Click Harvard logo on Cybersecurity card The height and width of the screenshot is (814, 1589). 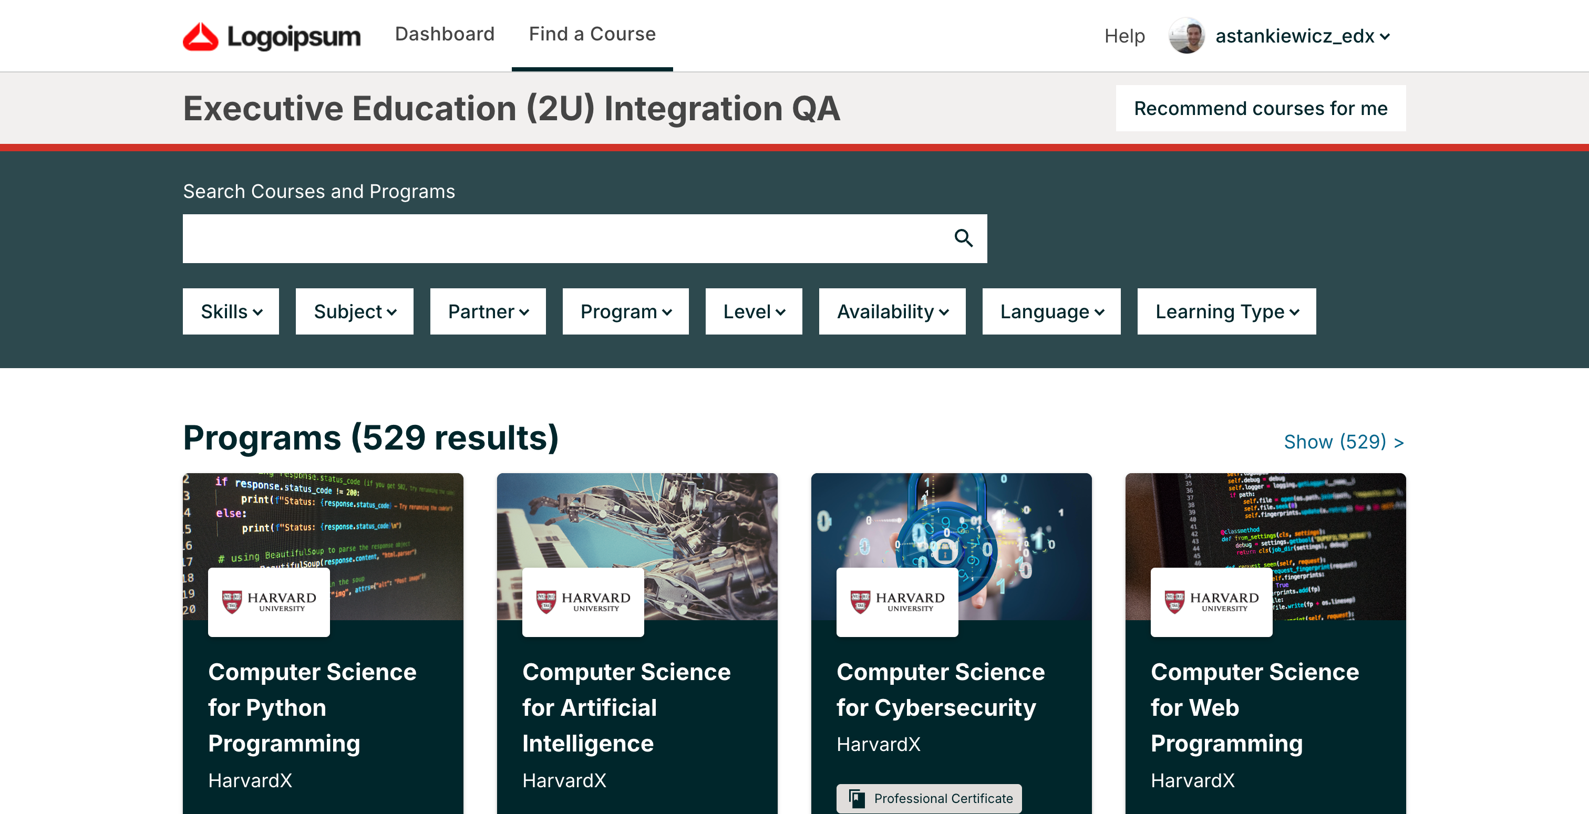[897, 602]
